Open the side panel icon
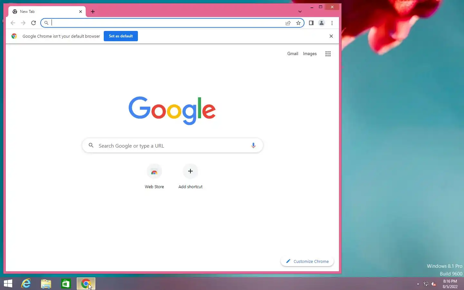The image size is (464, 290). point(311,23)
